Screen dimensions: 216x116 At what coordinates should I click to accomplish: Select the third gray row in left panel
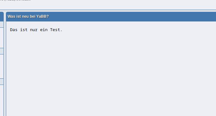tap(2, 81)
